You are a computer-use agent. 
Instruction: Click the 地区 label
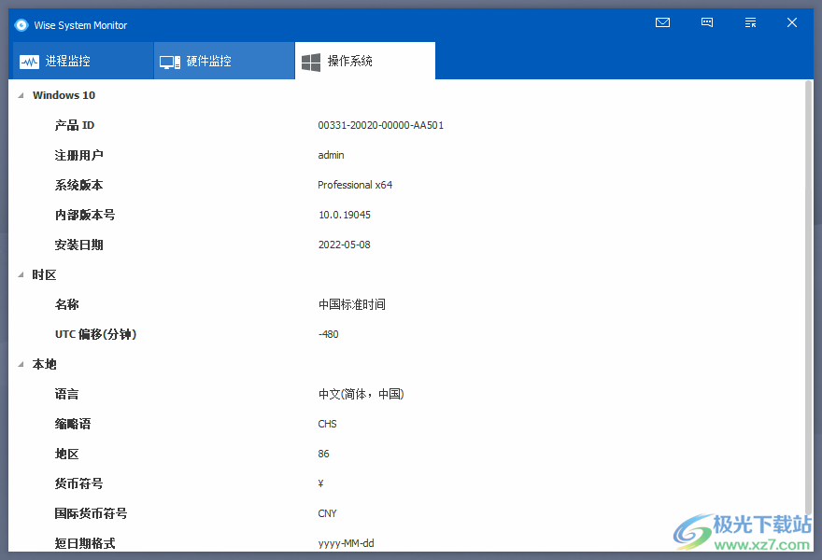[66, 454]
